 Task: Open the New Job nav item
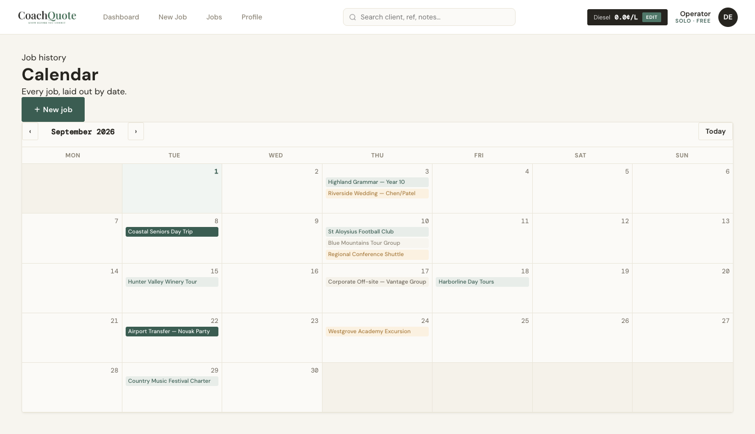pyautogui.click(x=173, y=17)
